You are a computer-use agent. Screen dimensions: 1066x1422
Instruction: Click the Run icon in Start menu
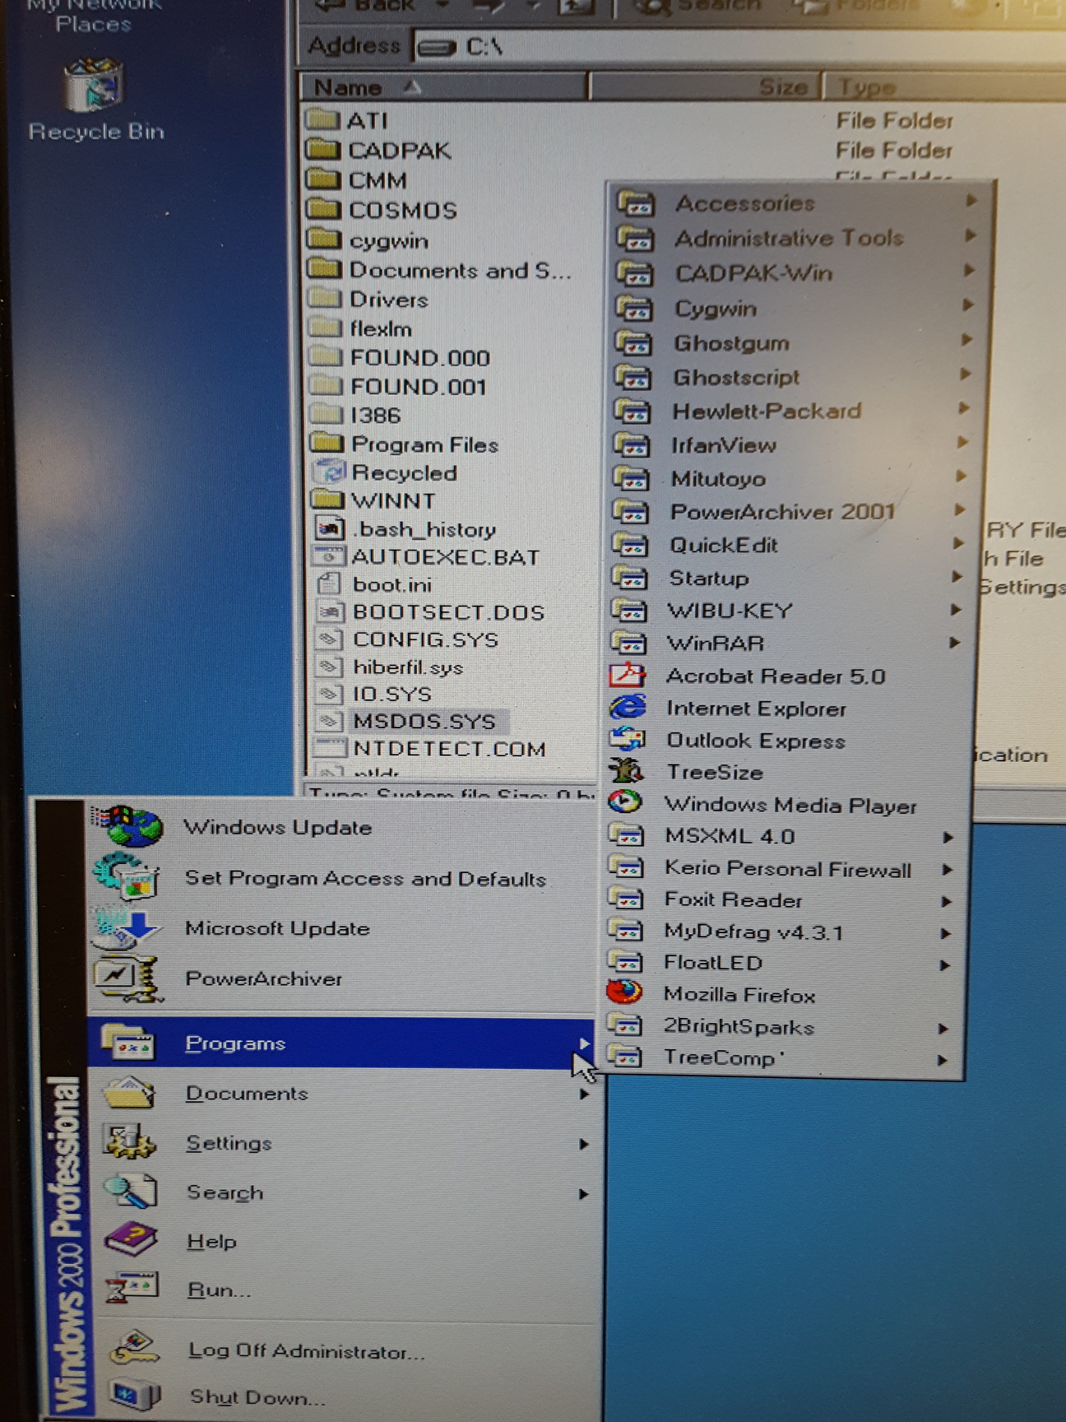point(132,1289)
